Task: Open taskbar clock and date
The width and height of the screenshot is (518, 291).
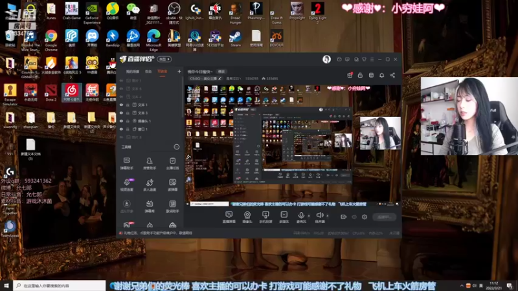Action: pos(494,285)
